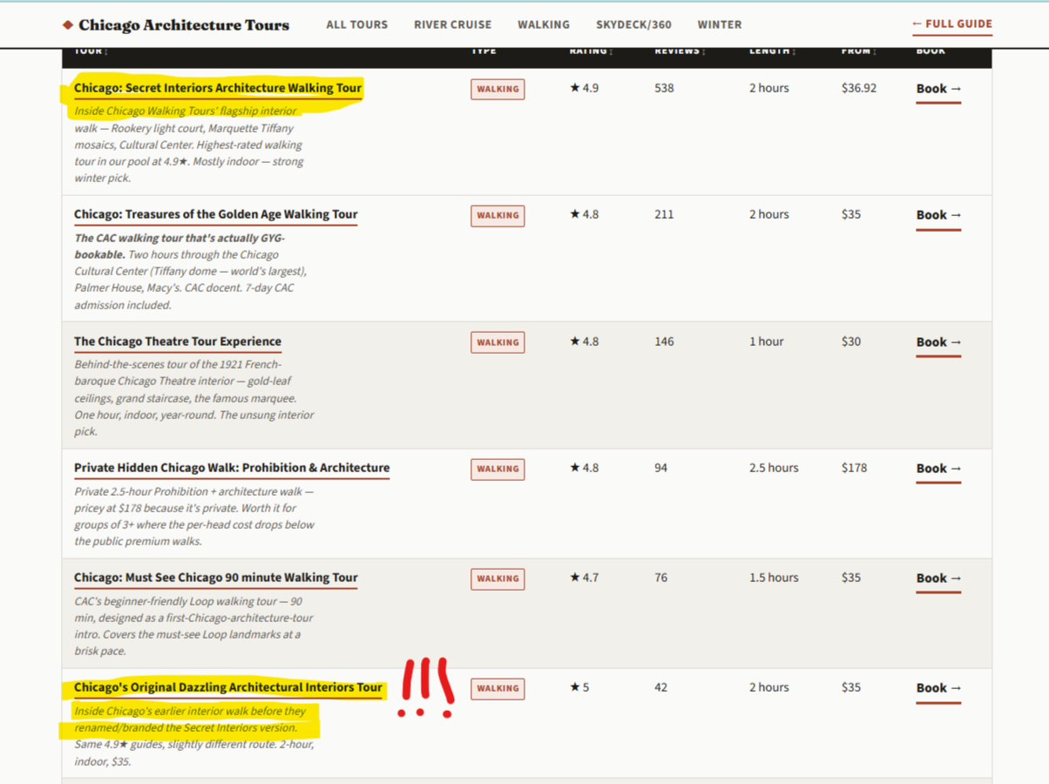The width and height of the screenshot is (1049, 784).
Task: Select the 94 reviews count
Action: 661,468
